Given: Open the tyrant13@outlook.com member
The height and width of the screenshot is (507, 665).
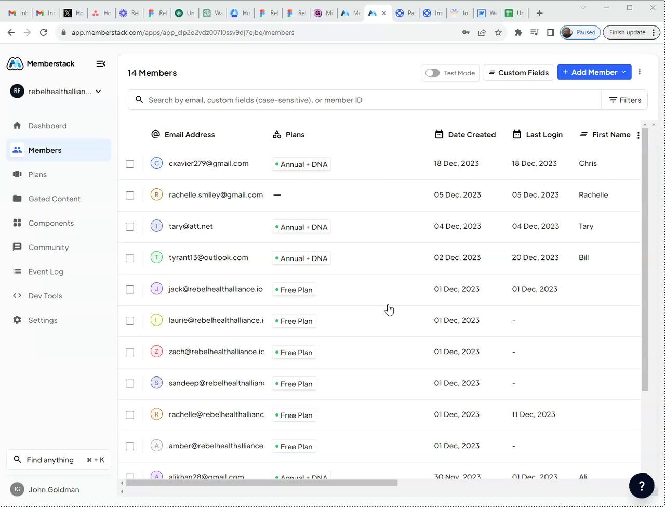Looking at the screenshot, I should point(208,257).
